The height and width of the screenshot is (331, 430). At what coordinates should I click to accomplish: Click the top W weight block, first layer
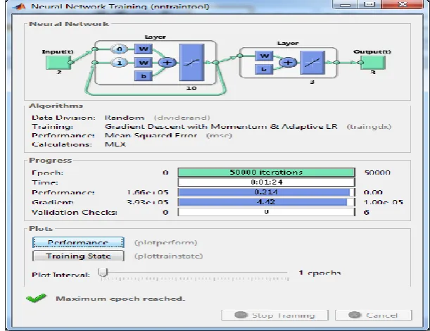click(143, 49)
